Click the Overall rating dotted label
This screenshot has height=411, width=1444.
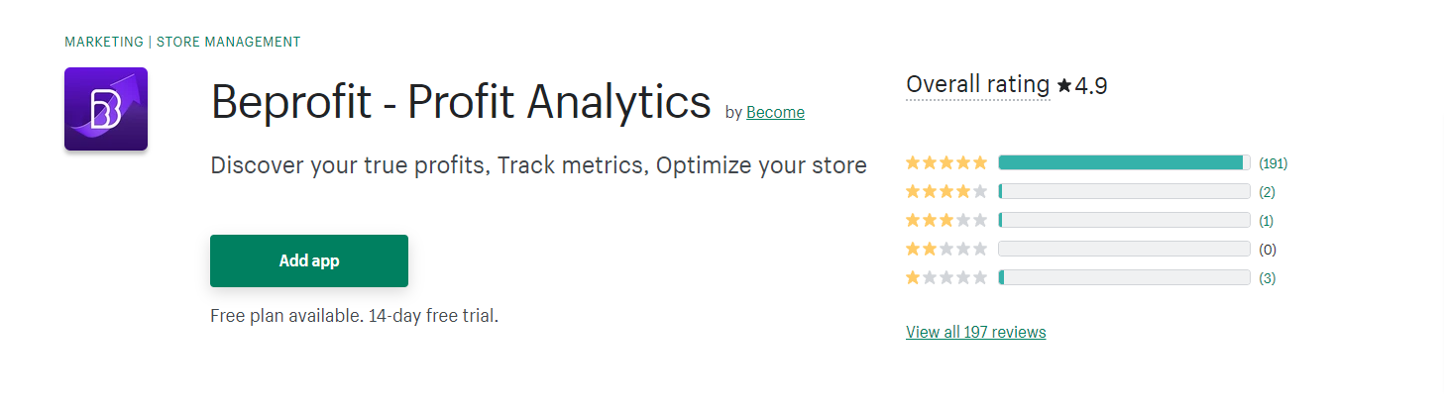point(978,85)
